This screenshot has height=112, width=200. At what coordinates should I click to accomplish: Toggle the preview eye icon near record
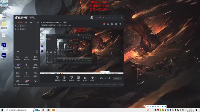tap(105, 78)
